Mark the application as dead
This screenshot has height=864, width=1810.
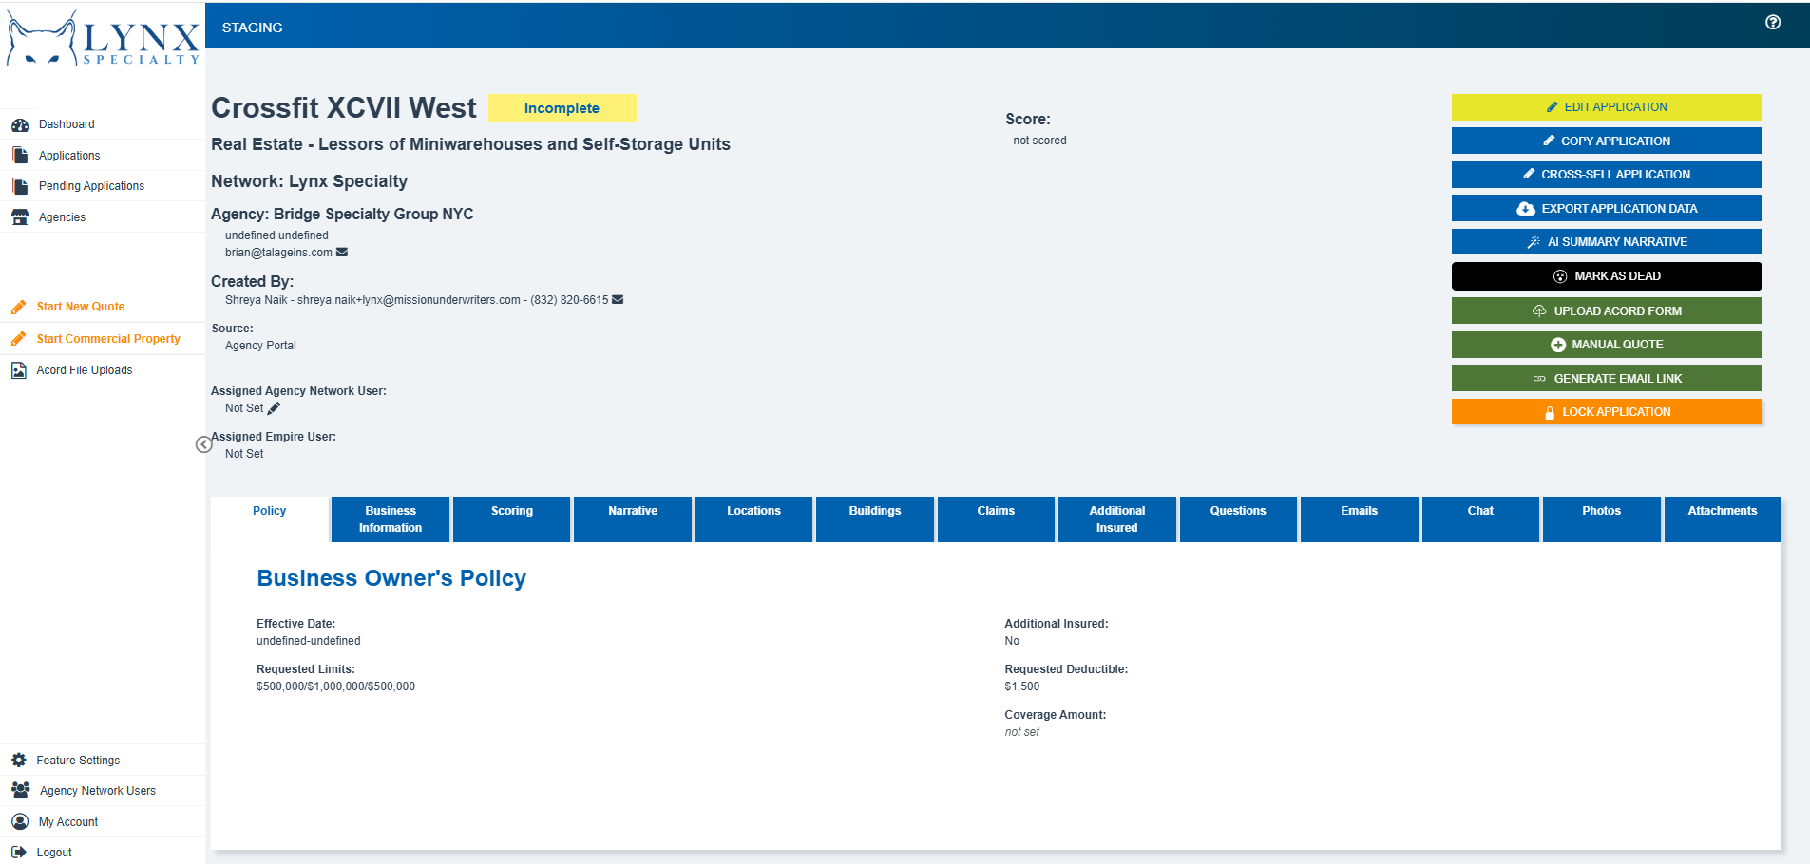pos(1607,276)
